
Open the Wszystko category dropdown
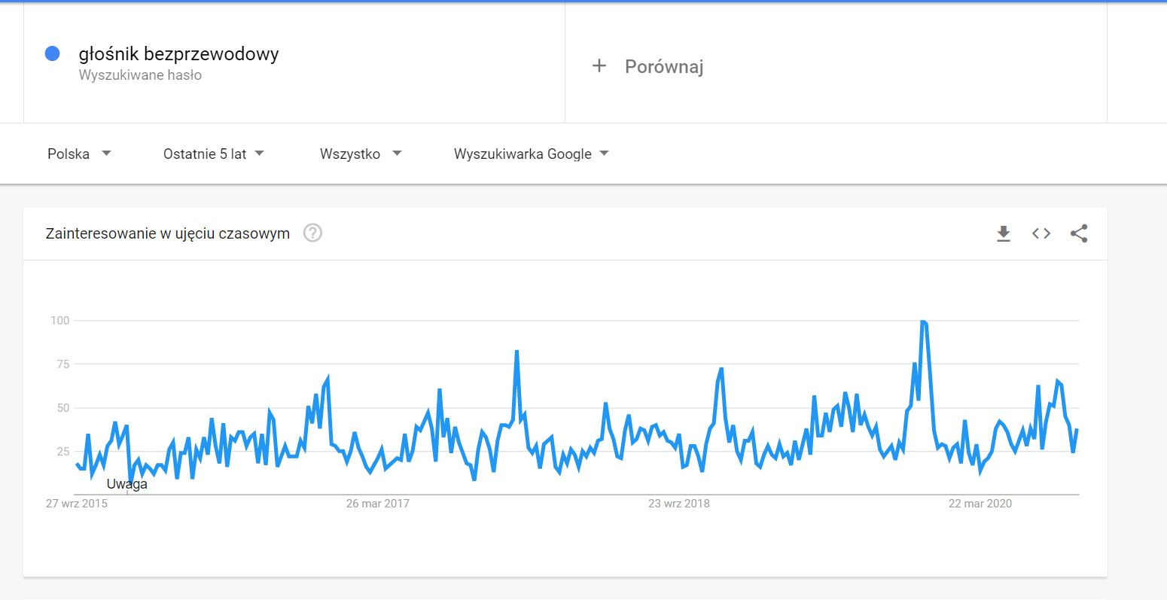(x=360, y=154)
